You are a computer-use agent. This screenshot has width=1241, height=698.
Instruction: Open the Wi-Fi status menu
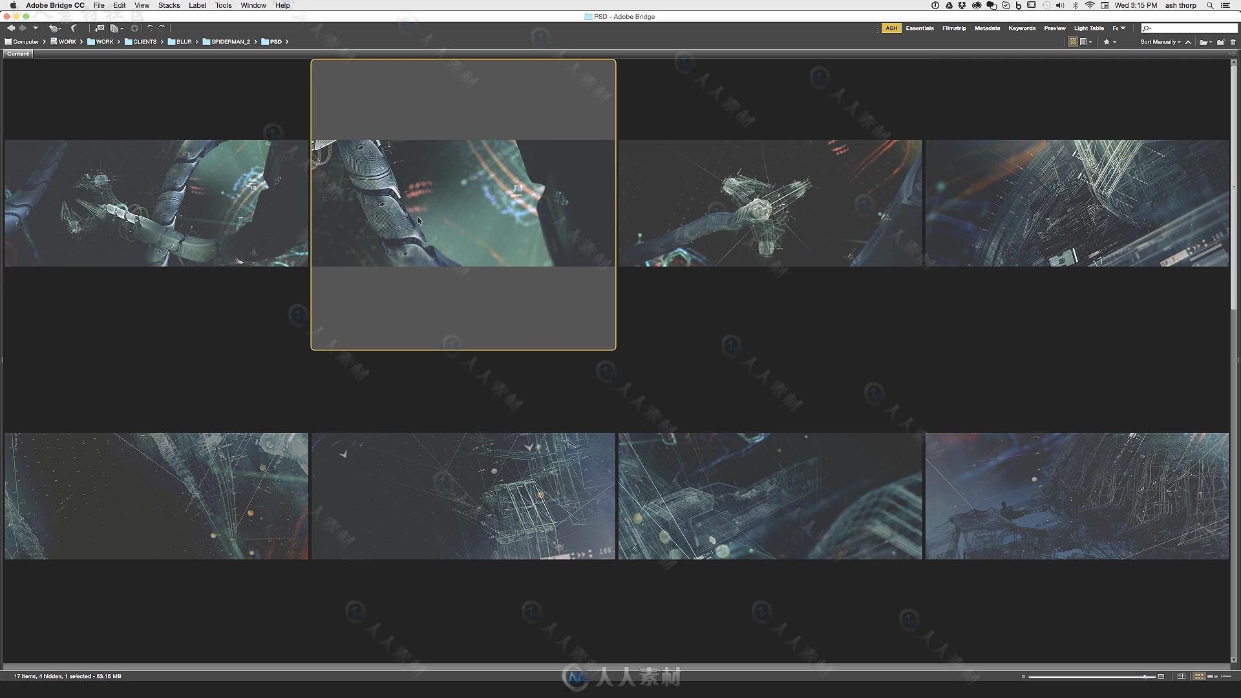tap(1090, 5)
